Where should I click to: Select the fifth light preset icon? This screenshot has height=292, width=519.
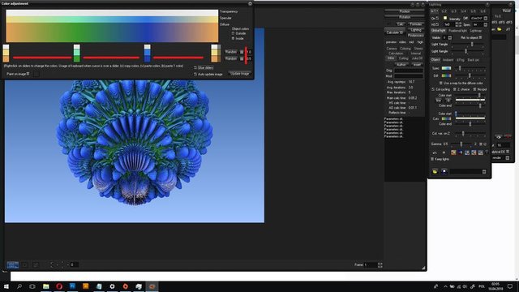(480, 152)
